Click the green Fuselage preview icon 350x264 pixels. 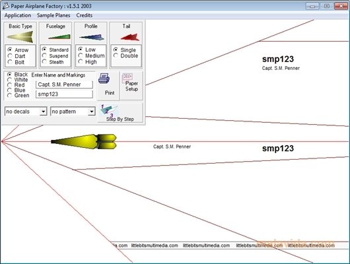(59, 37)
